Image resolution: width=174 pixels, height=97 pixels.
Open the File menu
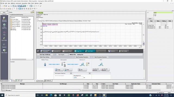tap(4, 4)
